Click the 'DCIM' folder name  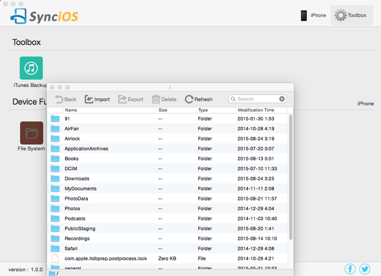point(71,168)
